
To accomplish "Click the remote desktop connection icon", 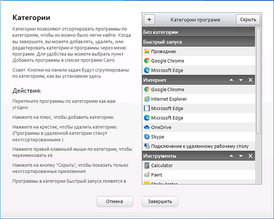I will pos(147,146).
